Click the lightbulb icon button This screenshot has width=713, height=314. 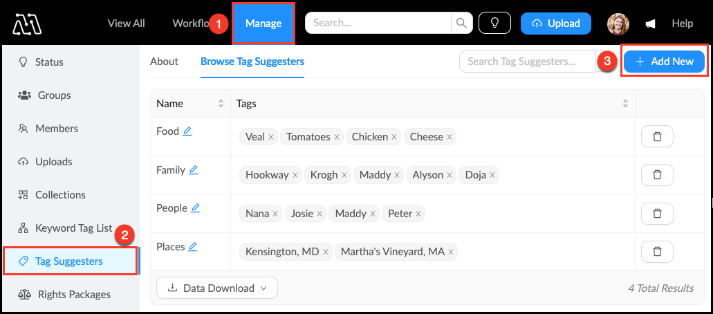point(494,24)
